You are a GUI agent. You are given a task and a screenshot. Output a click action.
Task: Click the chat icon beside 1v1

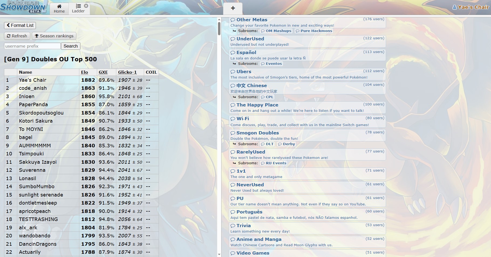tap(233, 171)
